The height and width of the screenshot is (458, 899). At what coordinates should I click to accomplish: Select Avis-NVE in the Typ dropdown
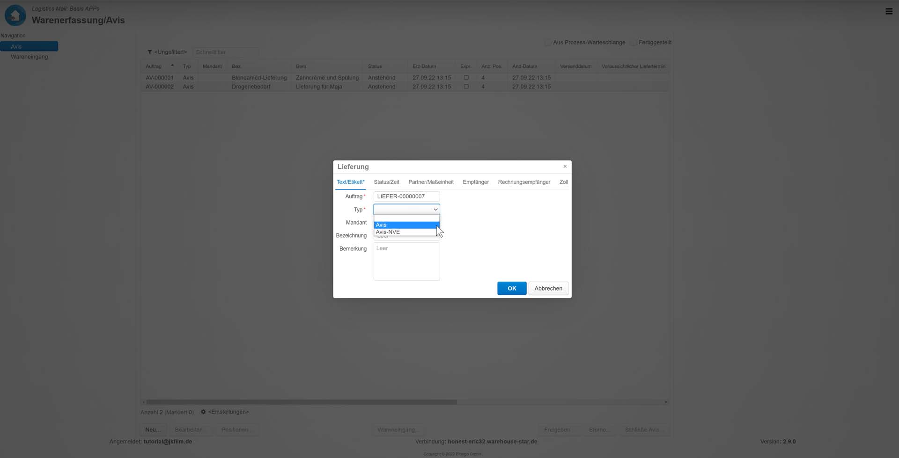coord(406,232)
